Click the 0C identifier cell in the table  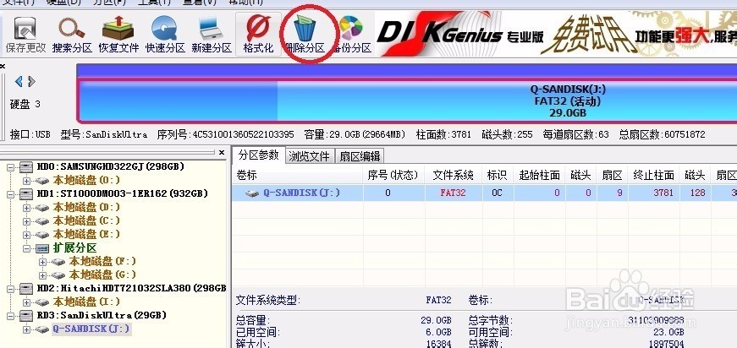point(498,193)
